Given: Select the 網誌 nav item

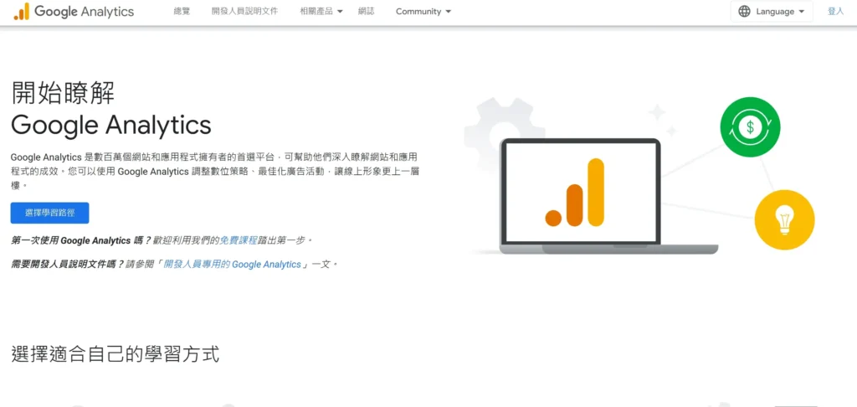Looking at the screenshot, I should (366, 12).
